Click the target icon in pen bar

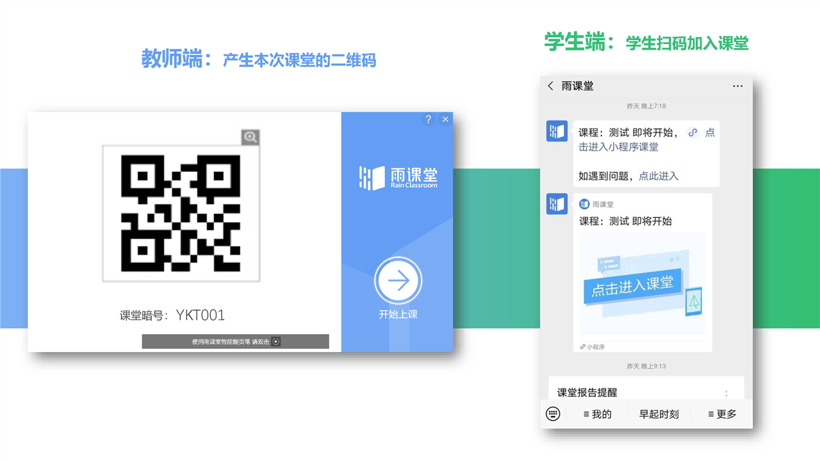[276, 342]
